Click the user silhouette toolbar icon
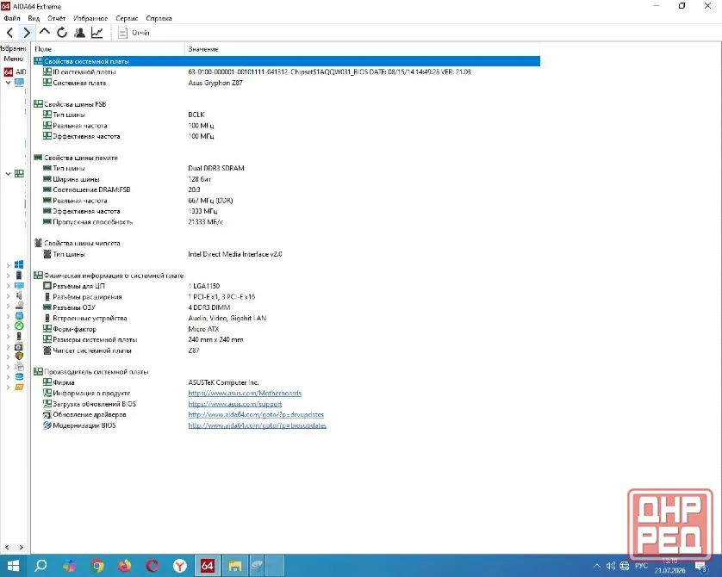The height and width of the screenshot is (577, 722). pos(79,33)
